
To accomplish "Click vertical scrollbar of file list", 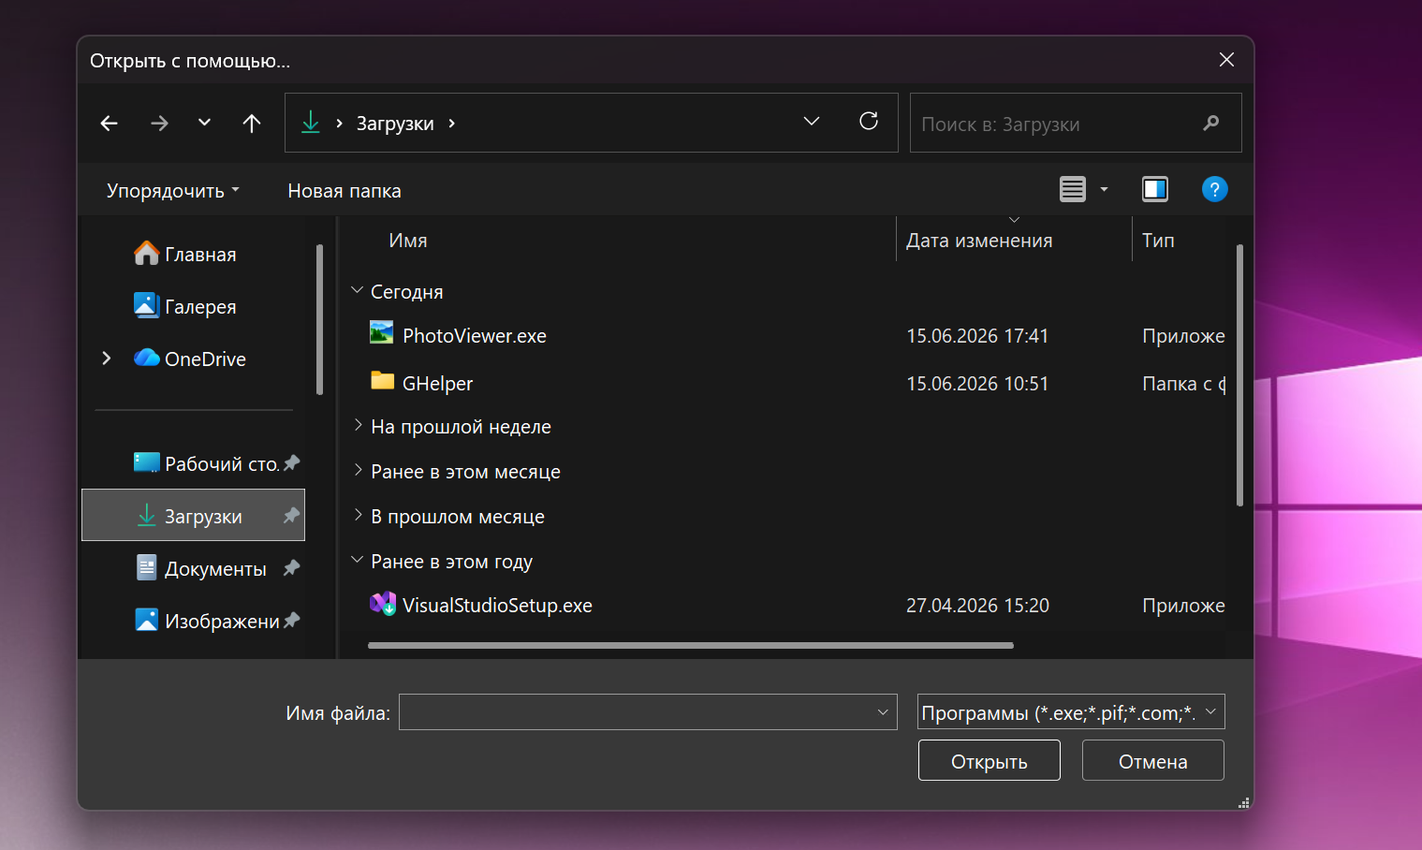I will tap(1239, 374).
